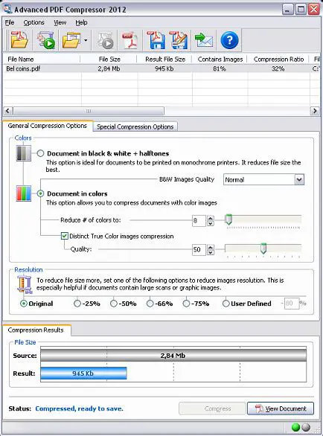Select -50% resolution option
The width and height of the screenshot is (323, 436).
(114, 304)
